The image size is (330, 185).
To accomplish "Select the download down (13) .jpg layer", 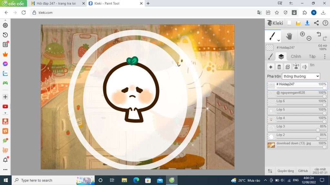I will point(297,145).
